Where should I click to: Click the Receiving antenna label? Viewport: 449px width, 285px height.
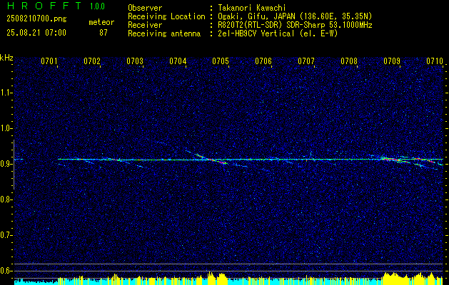(164, 33)
